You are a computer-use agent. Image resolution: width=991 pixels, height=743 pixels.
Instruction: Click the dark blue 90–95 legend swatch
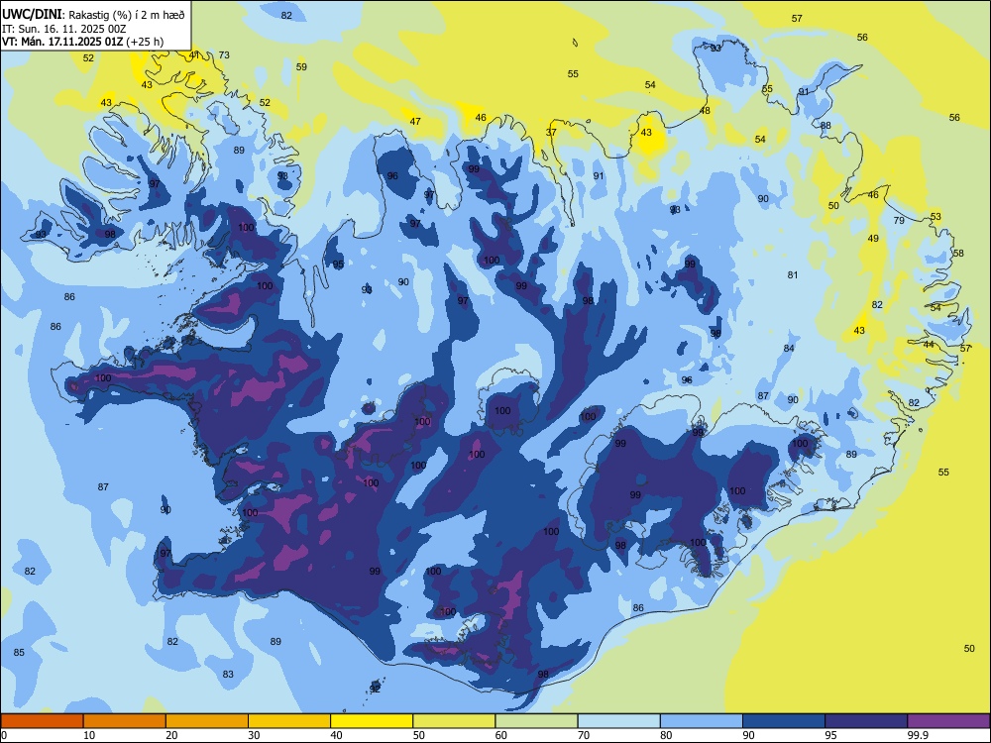[784, 721]
